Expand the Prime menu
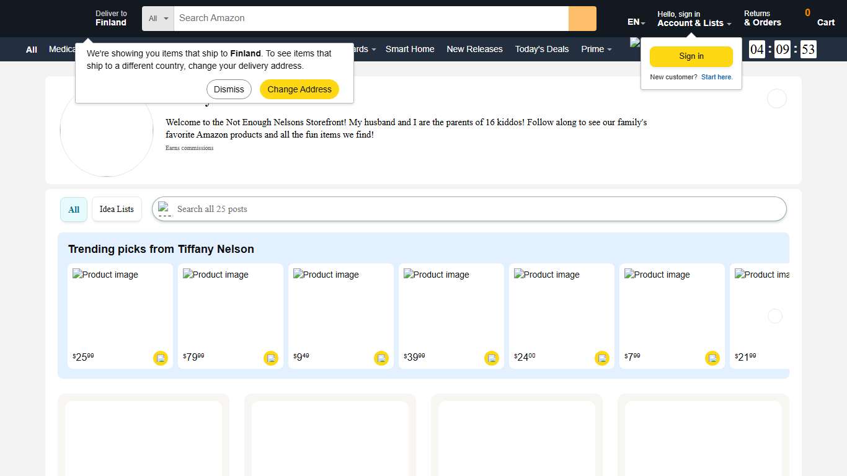The image size is (847, 476). click(x=595, y=49)
